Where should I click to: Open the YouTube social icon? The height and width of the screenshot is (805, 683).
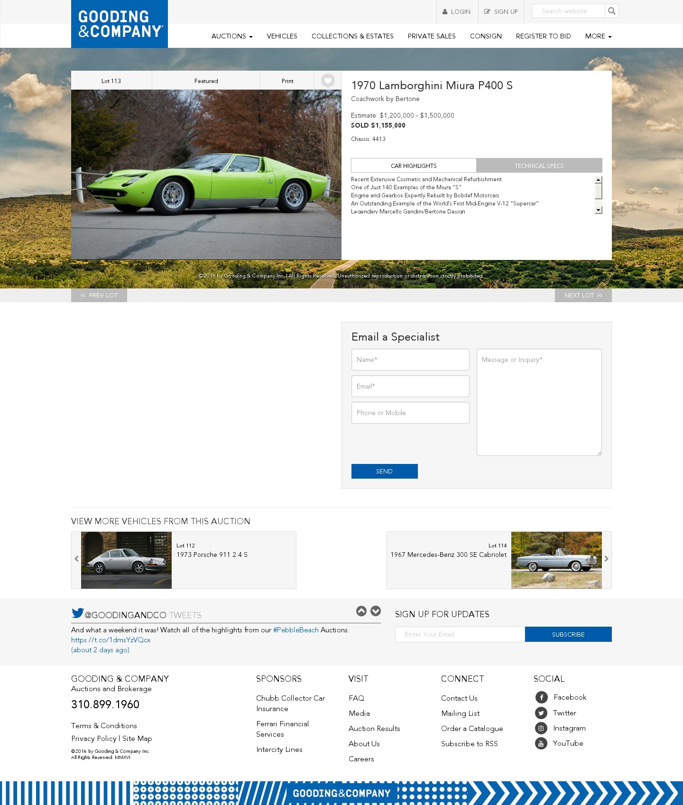[x=541, y=743]
